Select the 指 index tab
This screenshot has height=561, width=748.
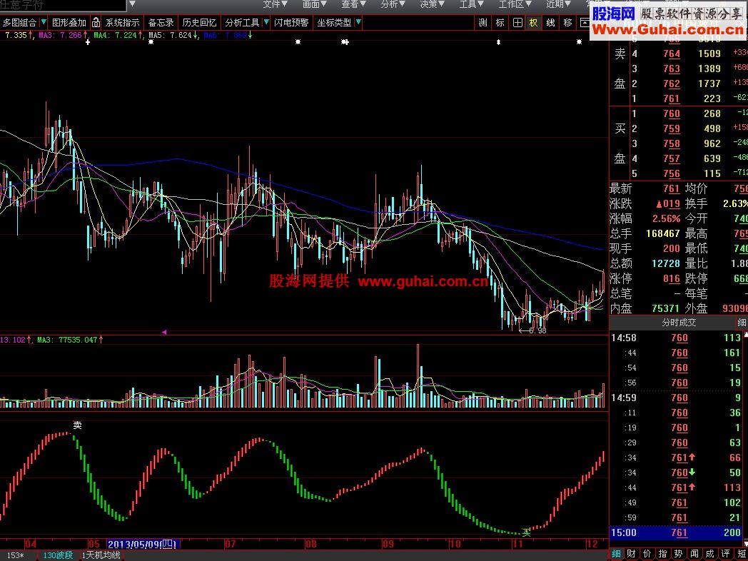662,555
